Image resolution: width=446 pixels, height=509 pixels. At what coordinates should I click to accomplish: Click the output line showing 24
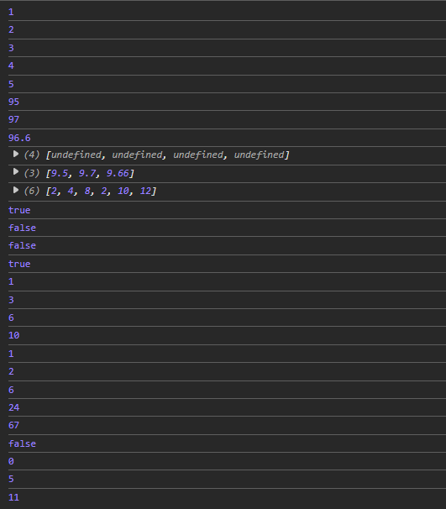(x=13, y=407)
